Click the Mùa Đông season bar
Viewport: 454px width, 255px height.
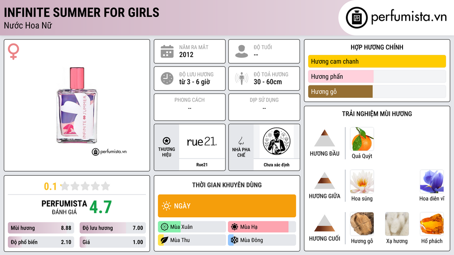[x=262, y=240]
